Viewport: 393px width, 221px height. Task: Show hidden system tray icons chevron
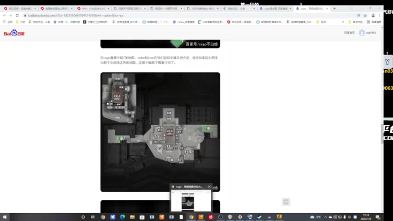tap(325, 217)
